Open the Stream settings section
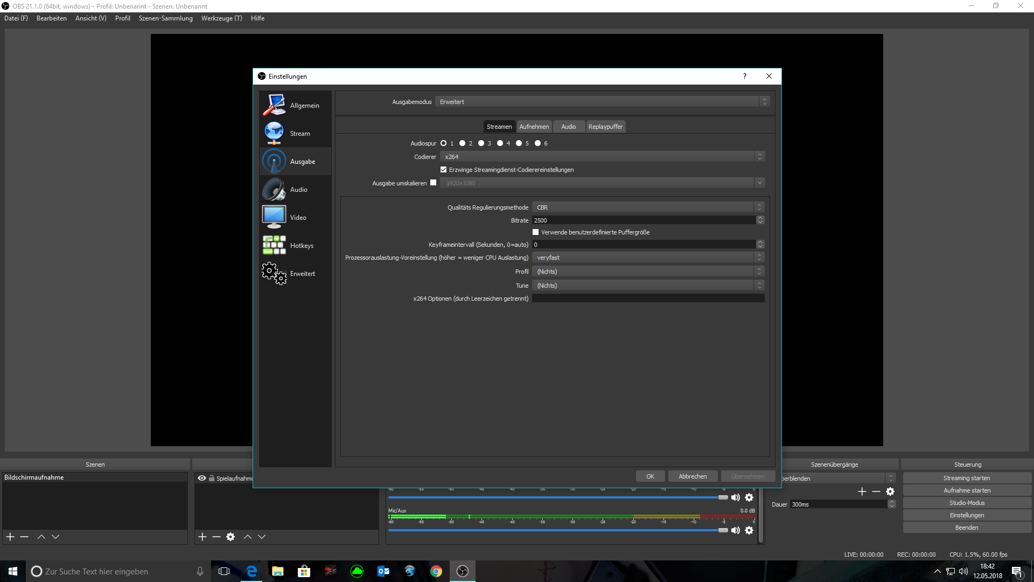Viewport: 1034px width, 582px height. click(x=295, y=134)
